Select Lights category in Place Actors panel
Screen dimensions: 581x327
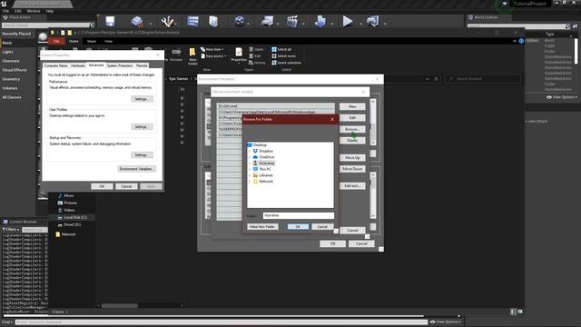[x=8, y=52]
